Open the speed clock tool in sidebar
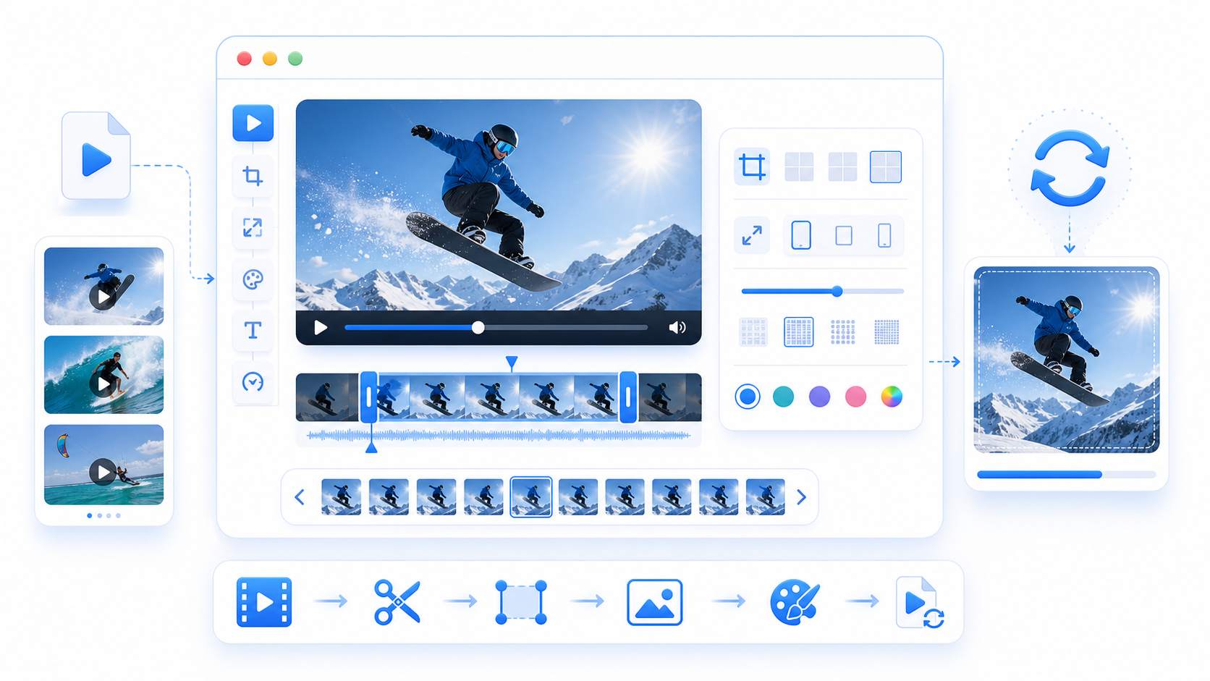1210x681 pixels. pos(253,382)
